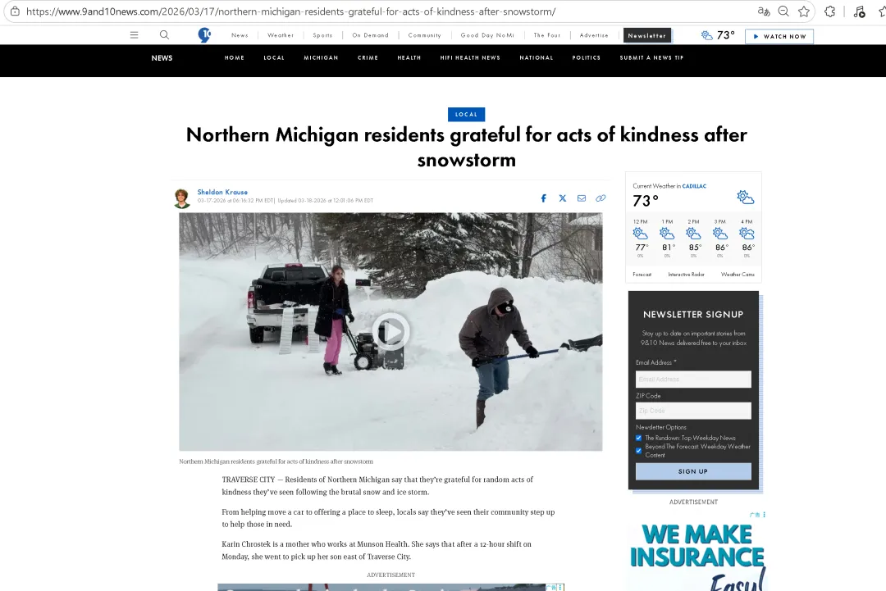The height and width of the screenshot is (591, 886).
Task: Click the NEWS section heading
Action: (162, 58)
